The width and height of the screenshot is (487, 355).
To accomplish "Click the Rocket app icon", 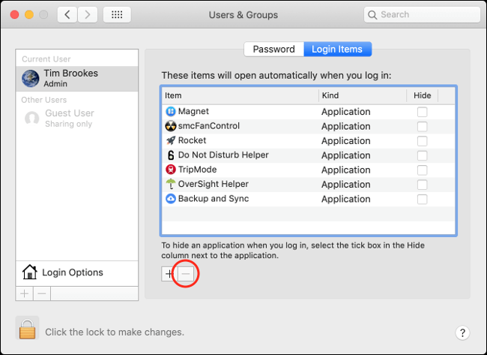I will point(171,140).
